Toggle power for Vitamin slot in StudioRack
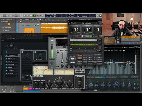The width and height of the screenshot is (142, 106). (7, 67)
